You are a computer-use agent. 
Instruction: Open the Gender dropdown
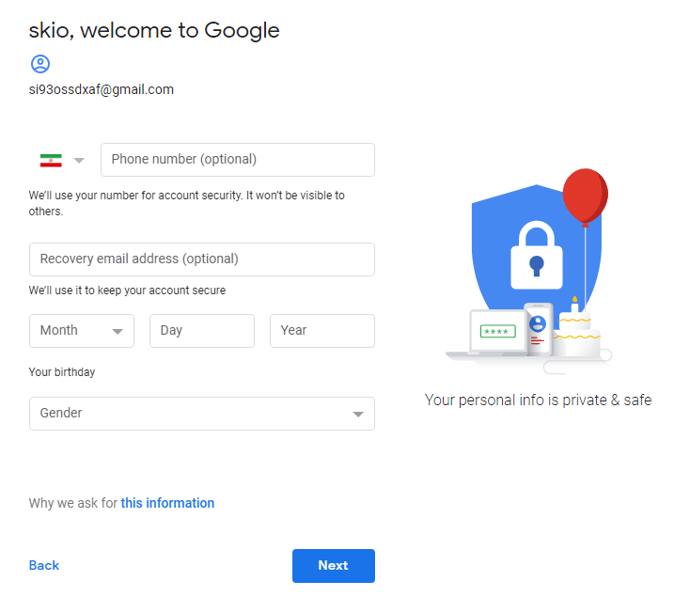(202, 414)
